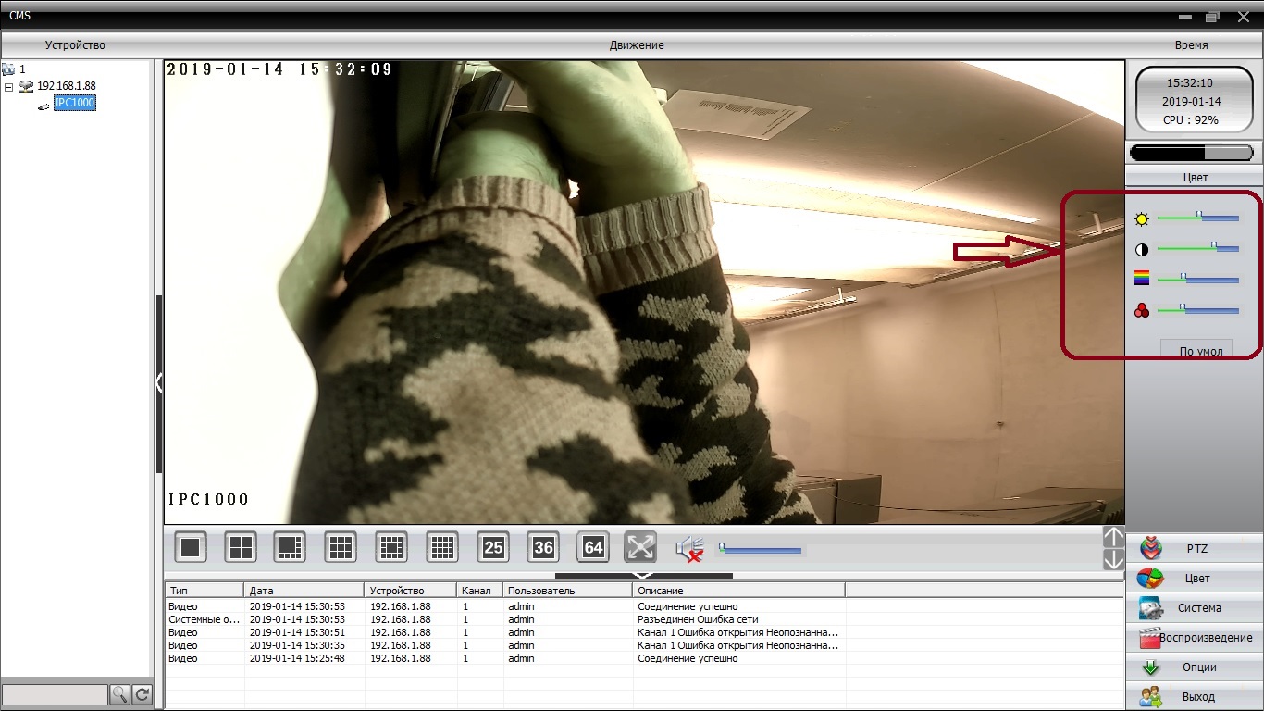The height and width of the screenshot is (711, 1264).
Task: Switch to single-camera view layout
Action: pos(191,547)
